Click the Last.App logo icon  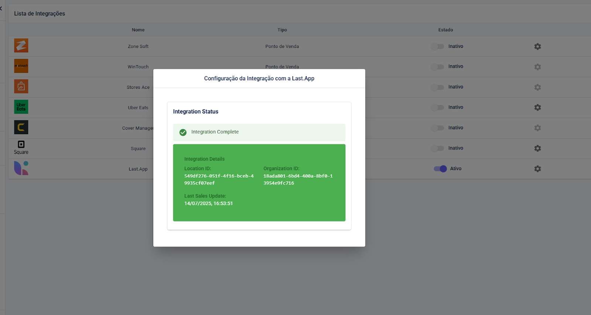pyautogui.click(x=21, y=168)
